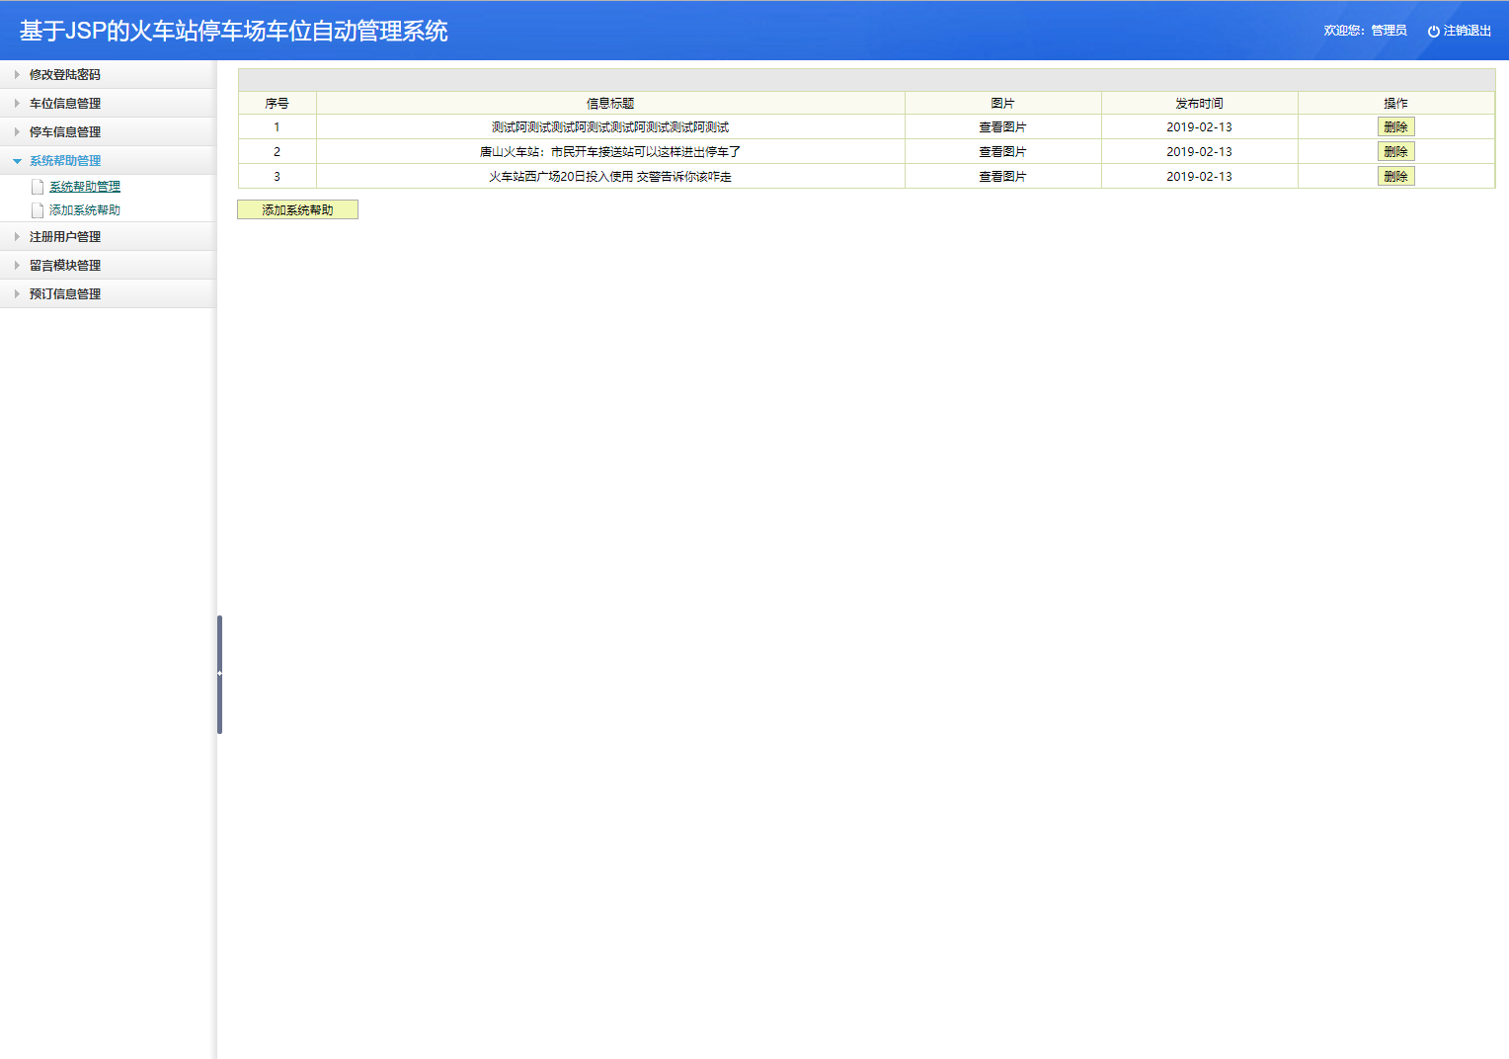Expand the 注册用户管理 menu arrow
Image resolution: width=1509 pixels, height=1059 pixels.
(16, 236)
